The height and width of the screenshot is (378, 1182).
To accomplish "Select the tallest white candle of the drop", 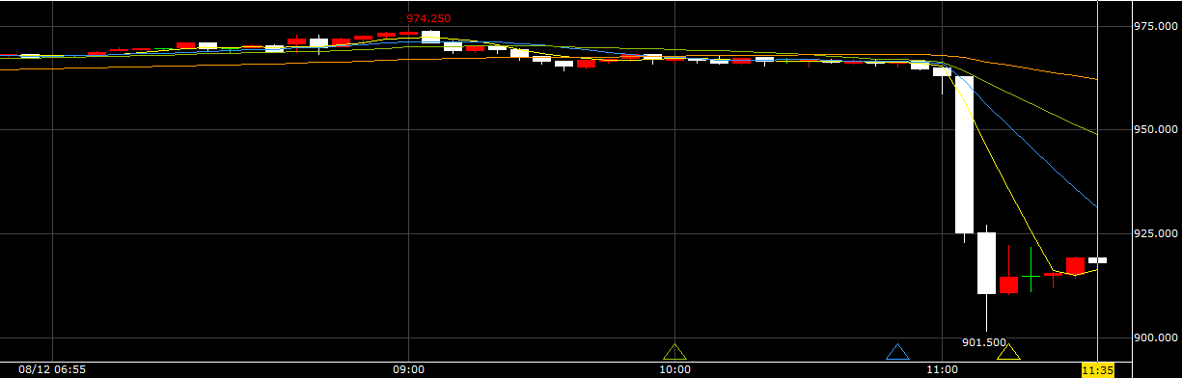I will pyautogui.click(x=964, y=154).
